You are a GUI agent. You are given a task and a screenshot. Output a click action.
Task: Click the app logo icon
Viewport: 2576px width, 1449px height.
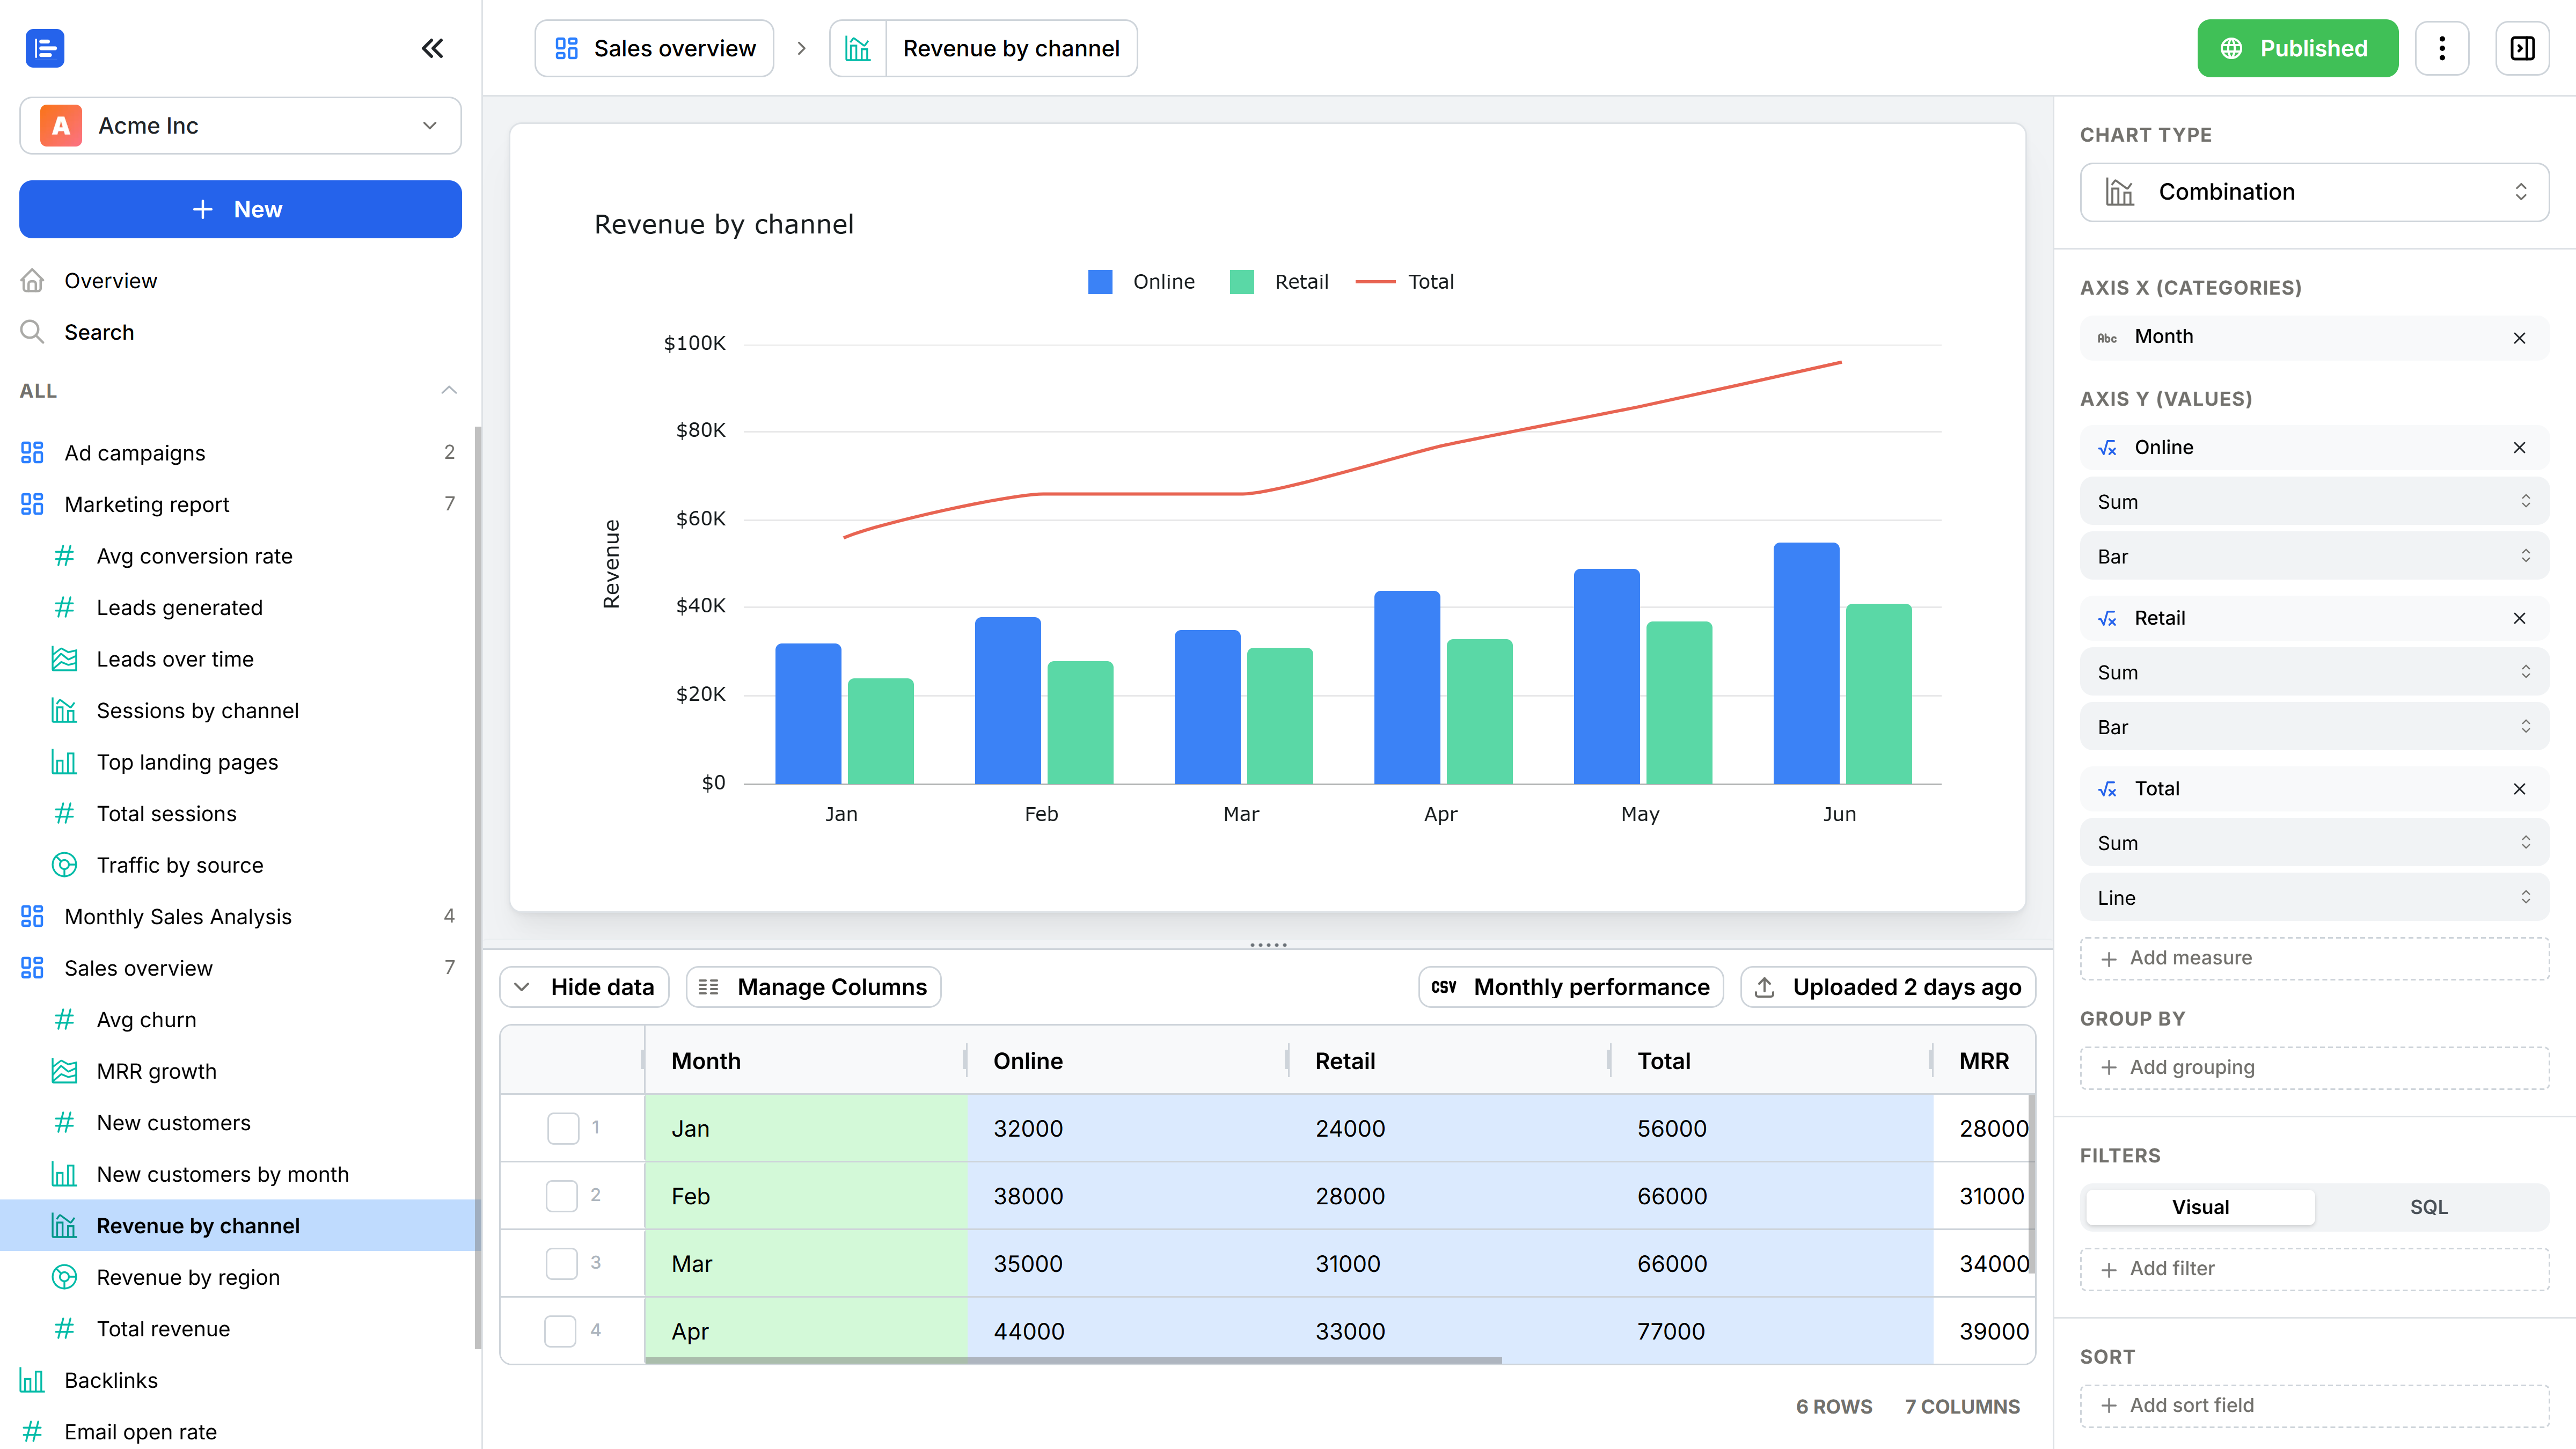tap(45, 48)
